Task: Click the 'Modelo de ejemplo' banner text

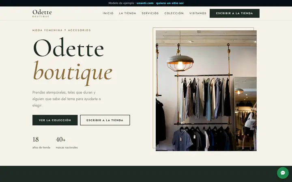Action: [x=121, y=3]
